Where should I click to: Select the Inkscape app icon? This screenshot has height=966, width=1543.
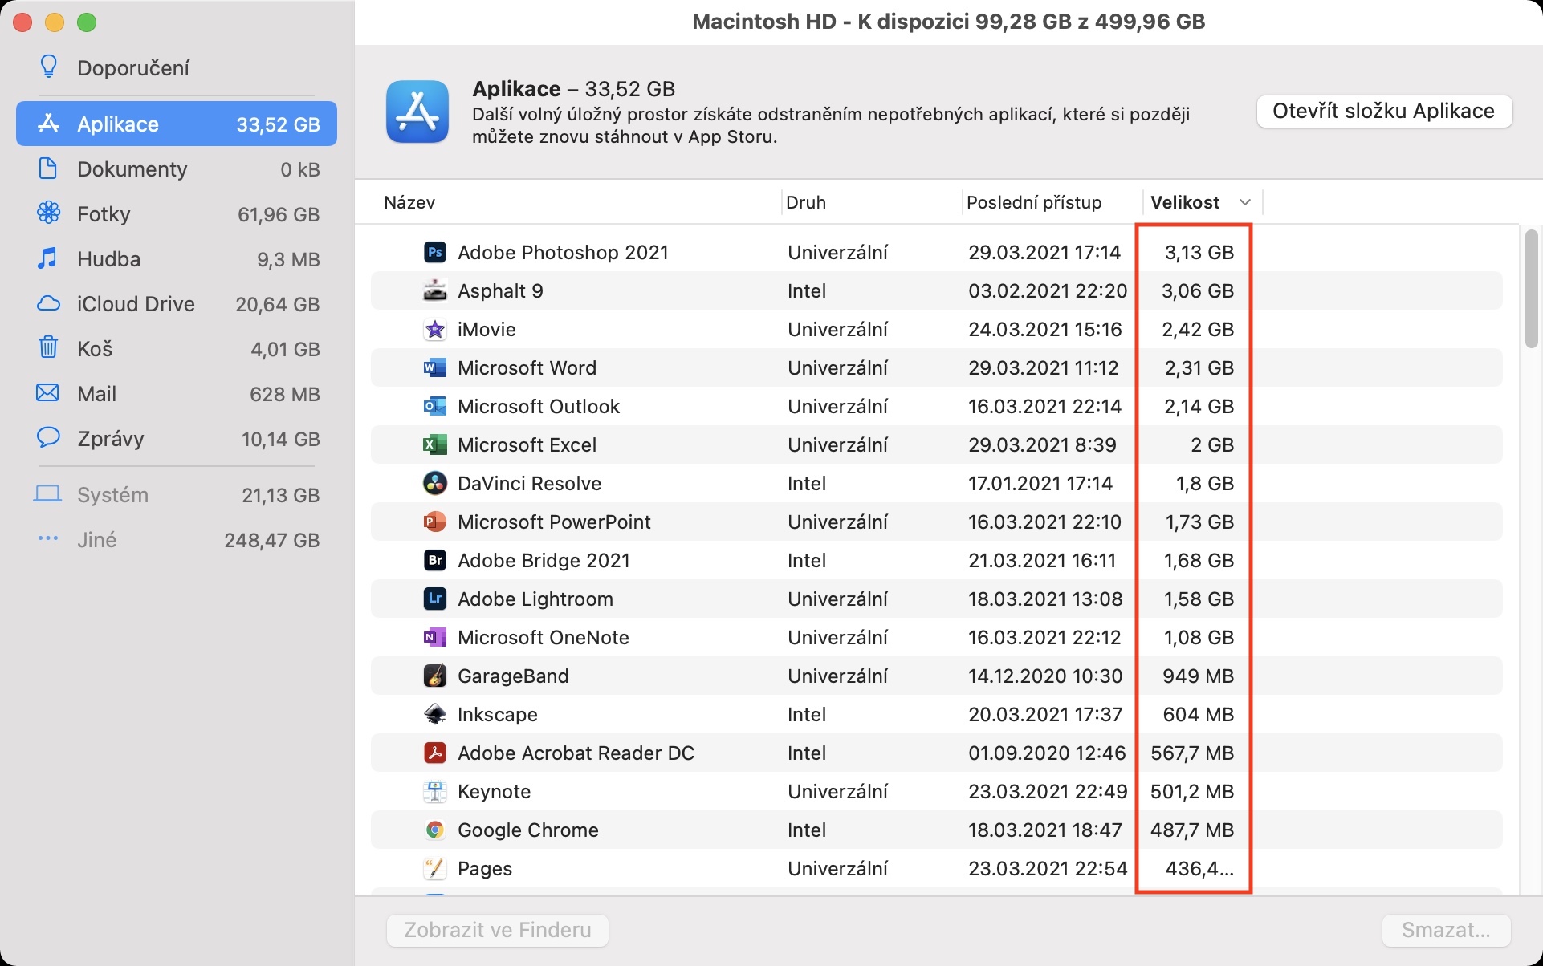434,715
